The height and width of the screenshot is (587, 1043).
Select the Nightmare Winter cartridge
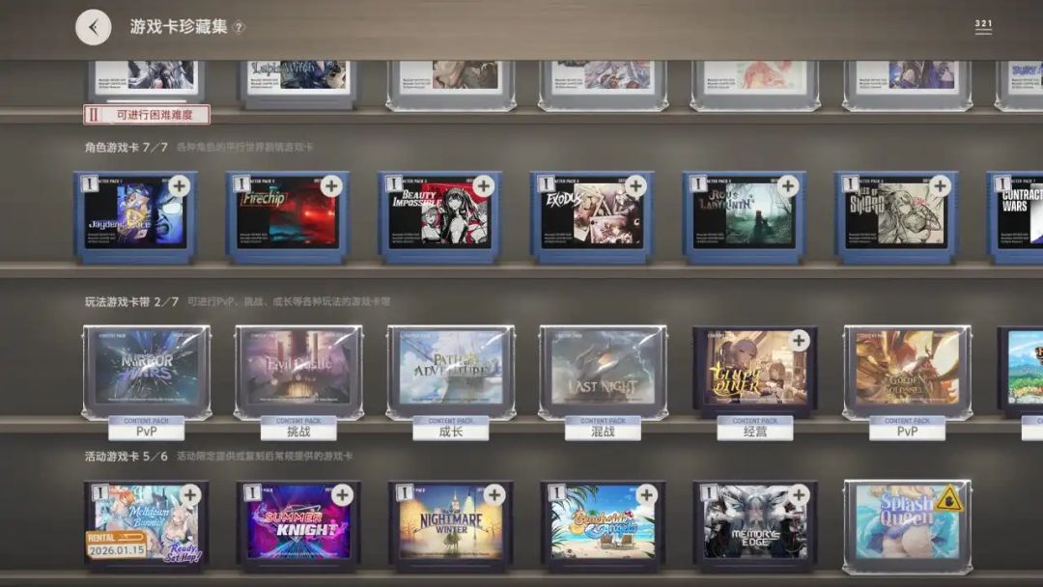(x=451, y=526)
